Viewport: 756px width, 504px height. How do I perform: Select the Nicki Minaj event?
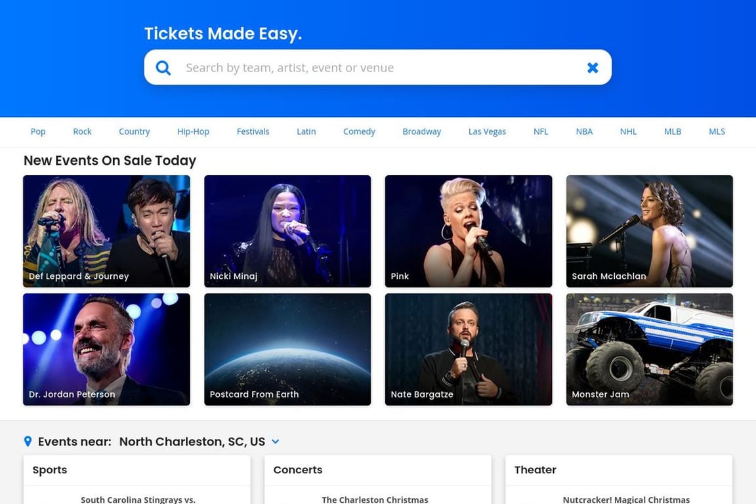287,230
